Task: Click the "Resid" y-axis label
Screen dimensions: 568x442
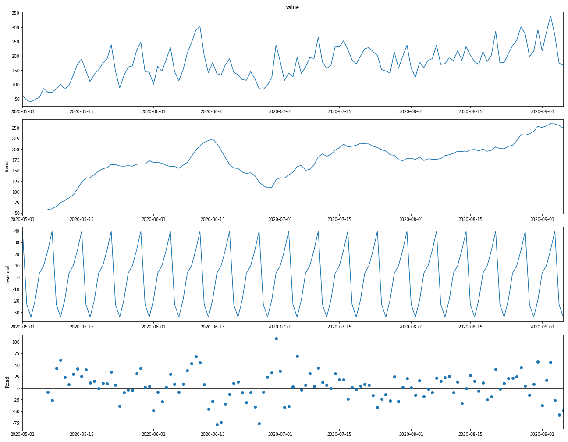Action: pyautogui.click(x=7, y=382)
